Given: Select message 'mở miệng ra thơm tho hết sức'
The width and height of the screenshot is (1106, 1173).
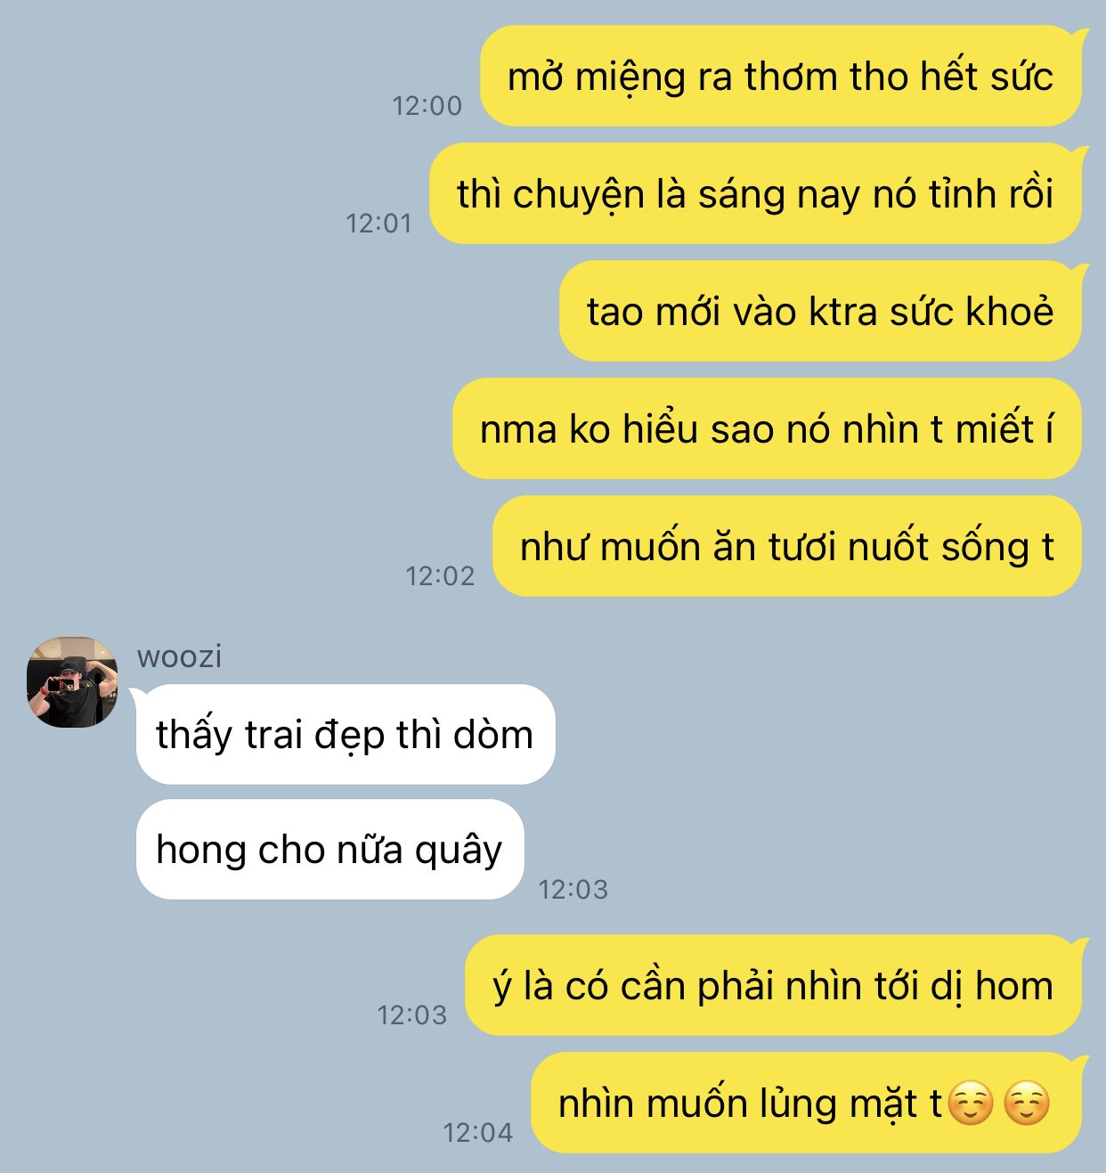Looking at the screenshot, I should [781, 77].
